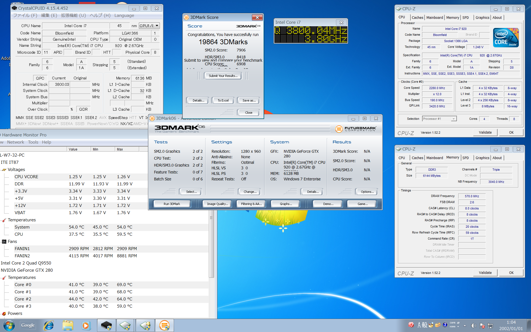Click the IME 'A' input mode icon

point(419,325)
